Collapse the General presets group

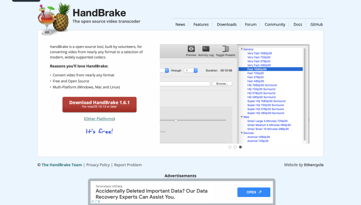click(x=241, y=49)
